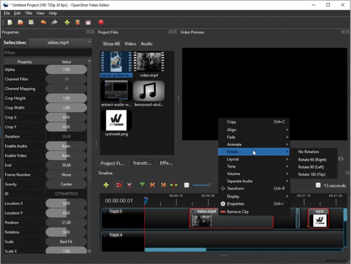The image size is (351, 264).
Task: Switch to the Effects tab
Action: pyautogui.click(x=166, y=163)
